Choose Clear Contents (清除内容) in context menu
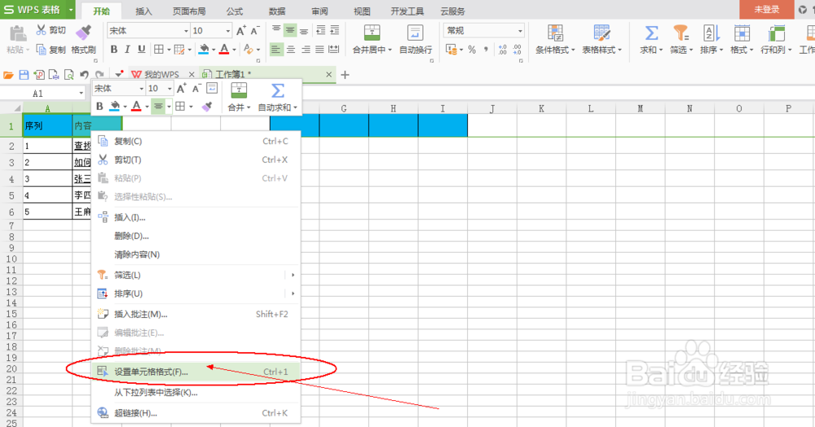 196,254
